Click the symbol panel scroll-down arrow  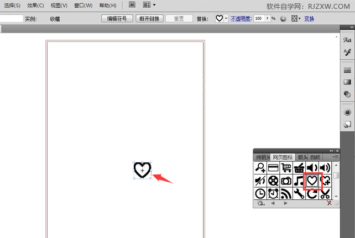point(336,196)
